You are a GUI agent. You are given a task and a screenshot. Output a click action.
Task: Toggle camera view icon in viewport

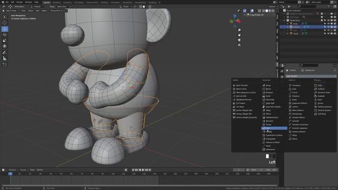(x=239, y=40)
